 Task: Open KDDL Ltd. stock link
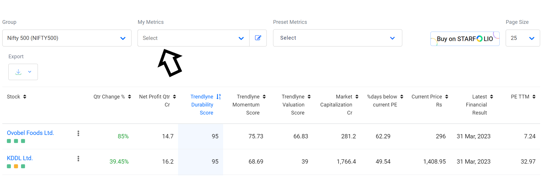(x=20, y=158)
